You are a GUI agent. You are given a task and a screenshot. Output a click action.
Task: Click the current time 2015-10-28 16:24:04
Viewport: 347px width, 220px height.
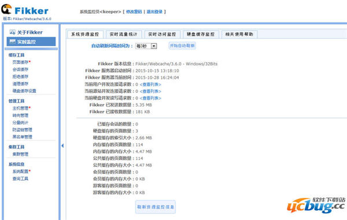click(x=157, y=77)
